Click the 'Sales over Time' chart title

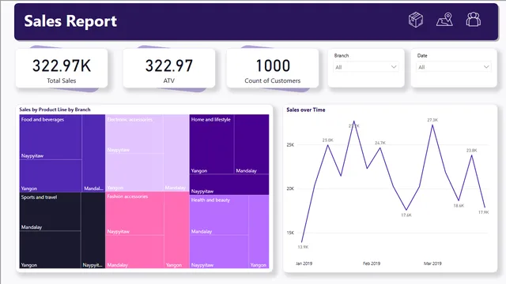[306, 110]
